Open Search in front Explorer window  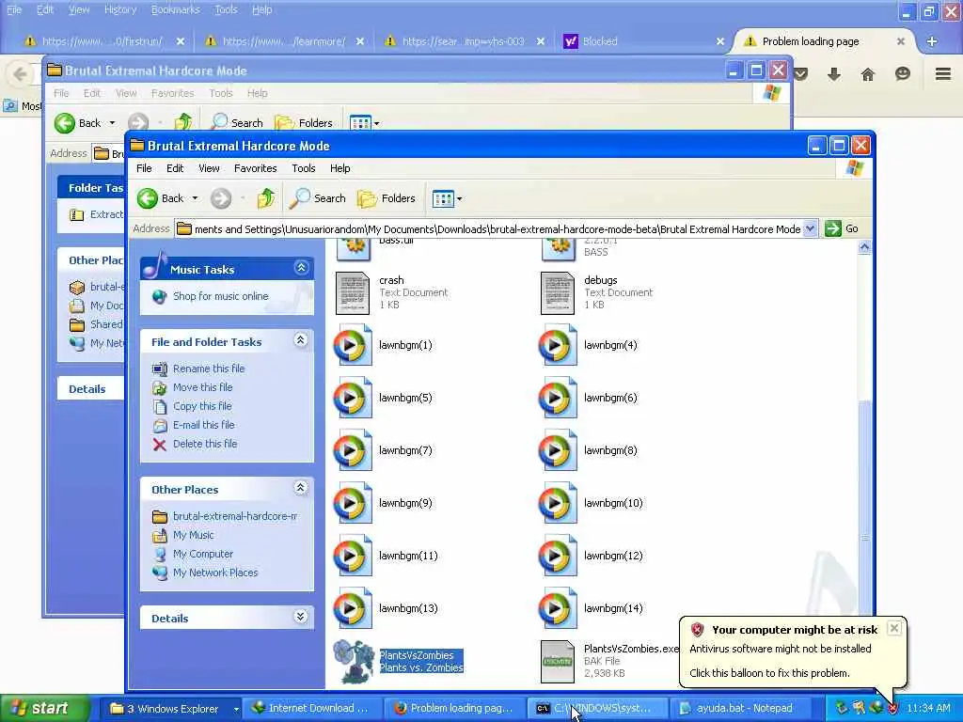318,198
